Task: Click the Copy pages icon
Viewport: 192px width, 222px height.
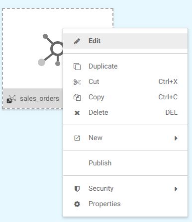Action: point(77,97)
